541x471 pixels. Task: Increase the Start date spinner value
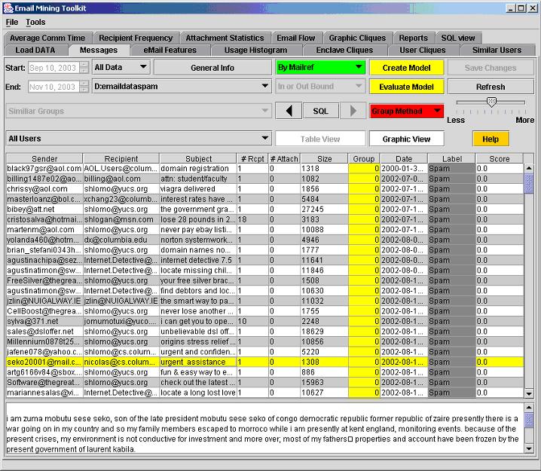point(84,64)
